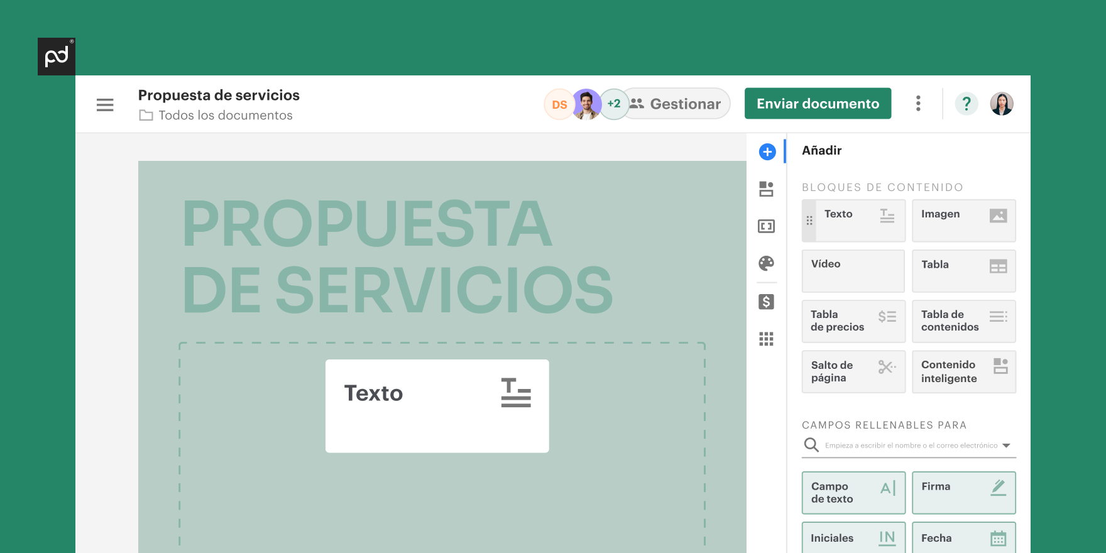This screenshot has height=553, width=1106.
Task: Add a Contenido inteligente block
Action: click(x=964, y=371)
